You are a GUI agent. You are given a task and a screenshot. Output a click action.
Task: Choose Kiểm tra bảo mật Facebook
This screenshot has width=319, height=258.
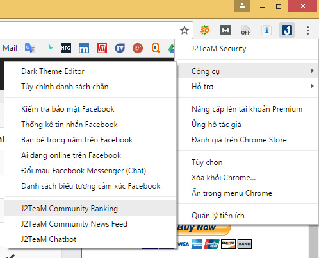pos(90,109)
